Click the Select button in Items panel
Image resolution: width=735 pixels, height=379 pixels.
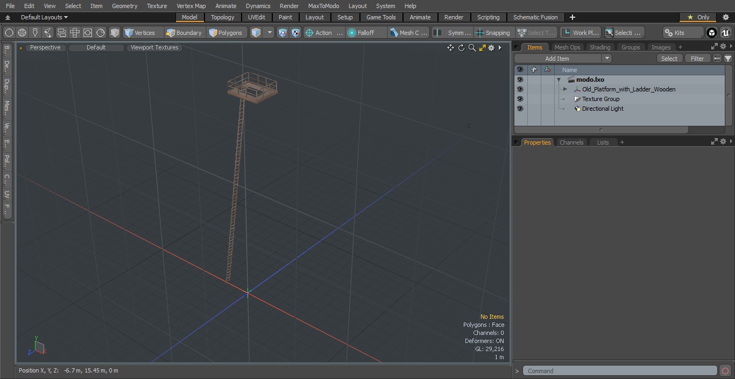pyautogui.click(x=669, y=59)
